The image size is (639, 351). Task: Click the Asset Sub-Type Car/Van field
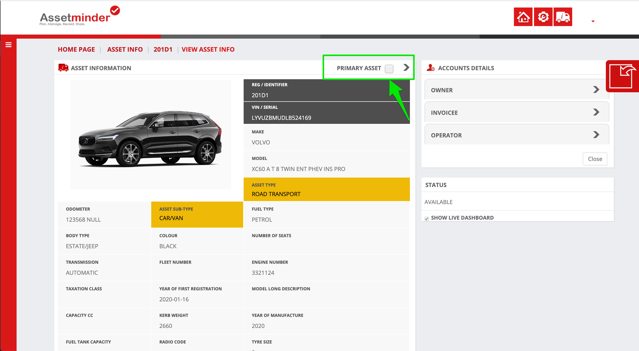pos(197,215)
